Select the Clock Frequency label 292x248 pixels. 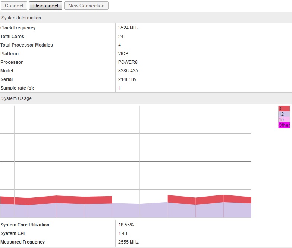click(18, 28)
